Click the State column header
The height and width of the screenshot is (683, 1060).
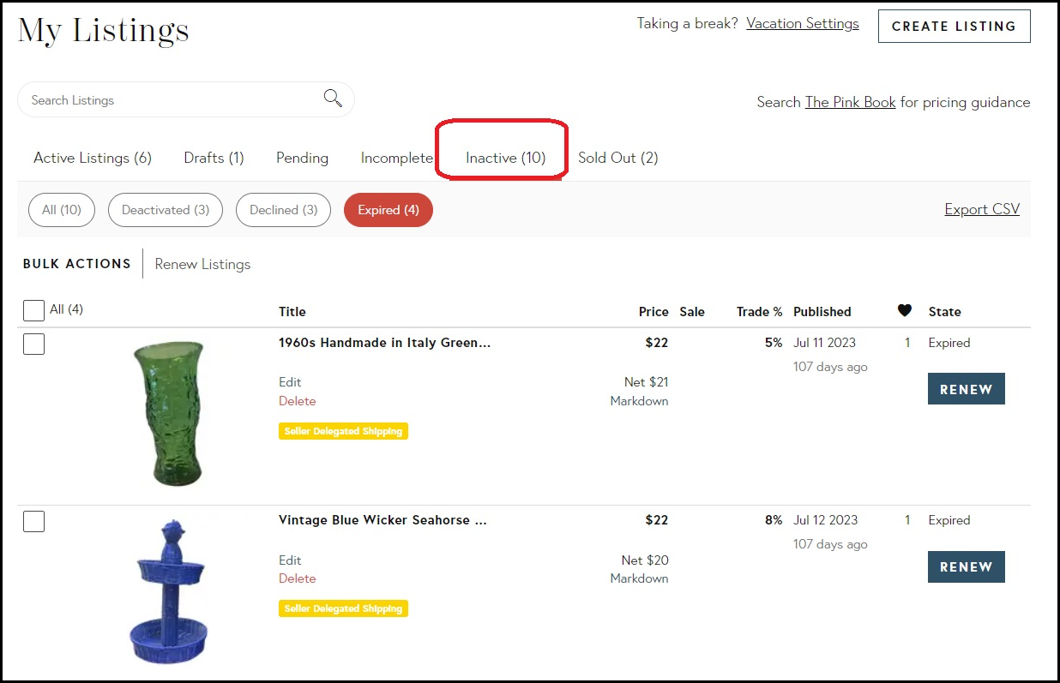tap(944, 312)
